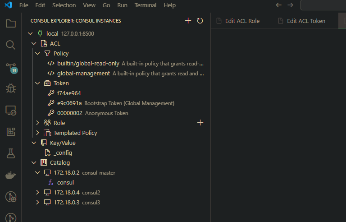Click the Catalog board icon
Viewport: 346px width, 222px height.
(44, 162)
